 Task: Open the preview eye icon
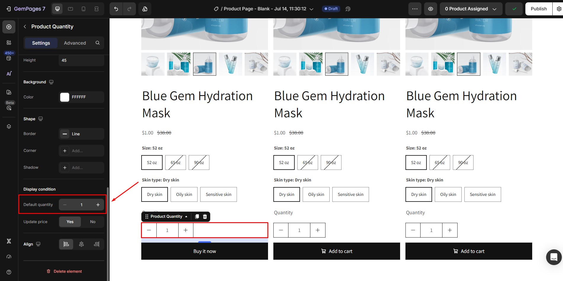tap(431, 9)
